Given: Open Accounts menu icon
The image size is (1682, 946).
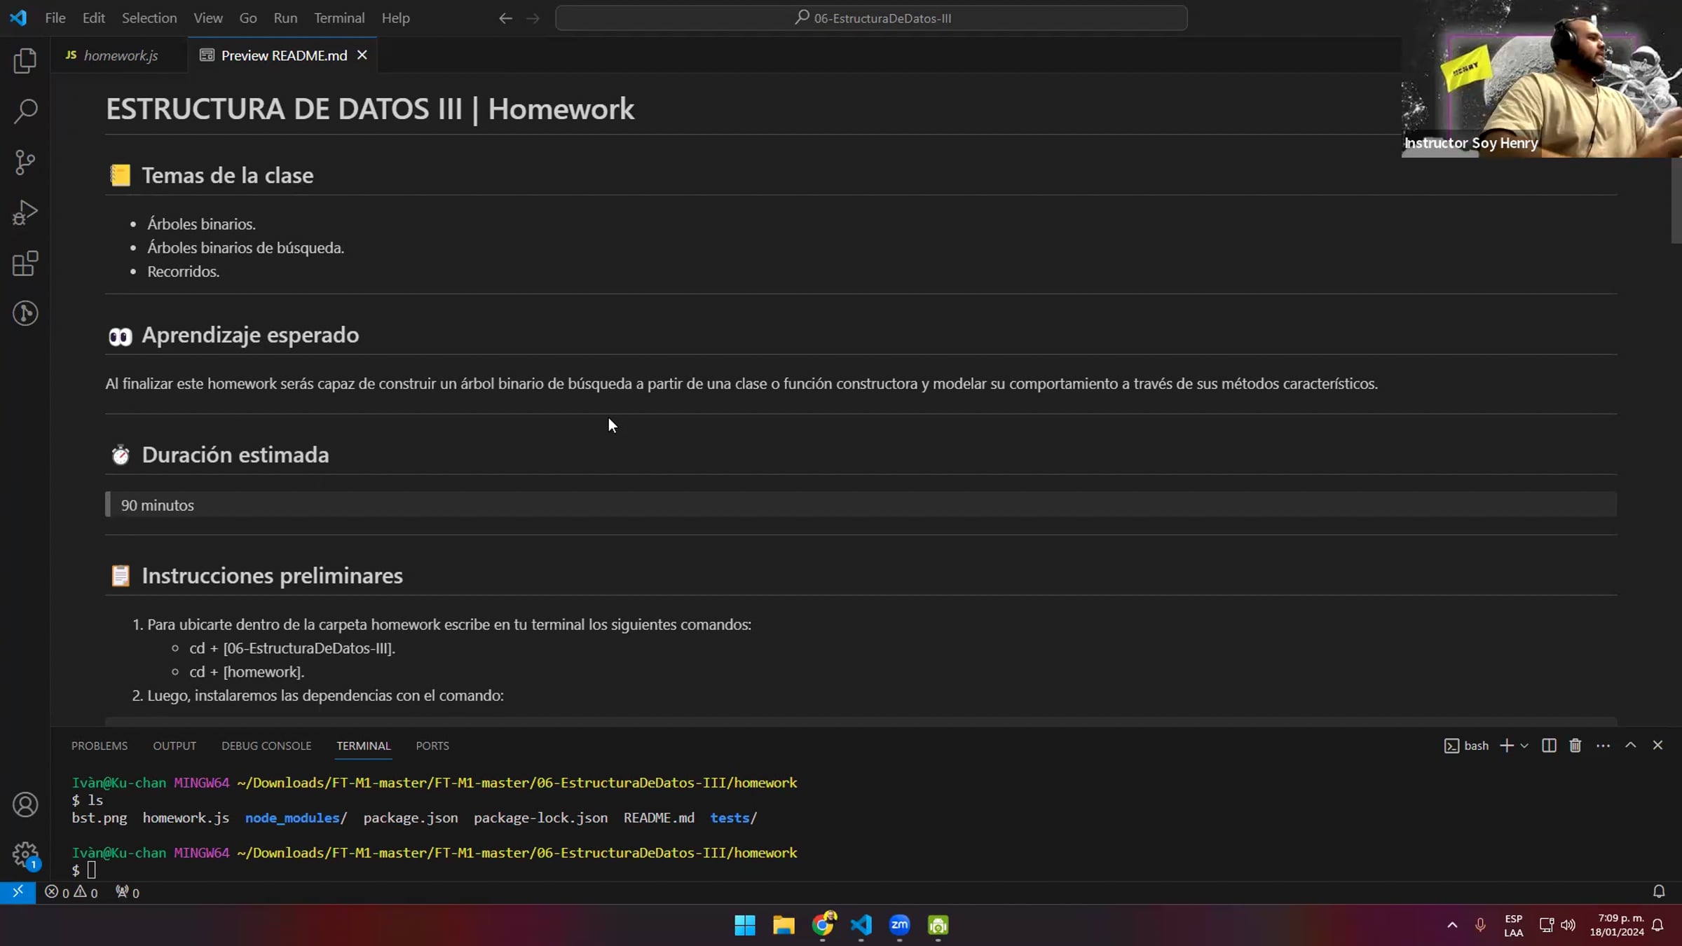Looking at the screenshot, I should pyautogui.click(x=25, y=804).
